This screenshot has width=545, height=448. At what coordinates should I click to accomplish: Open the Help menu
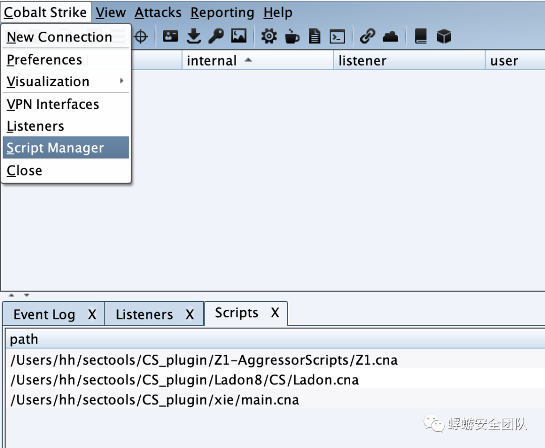coord(278,13)
